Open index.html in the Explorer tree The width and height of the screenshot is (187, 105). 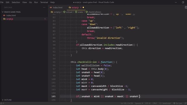(x=11, y=15)
